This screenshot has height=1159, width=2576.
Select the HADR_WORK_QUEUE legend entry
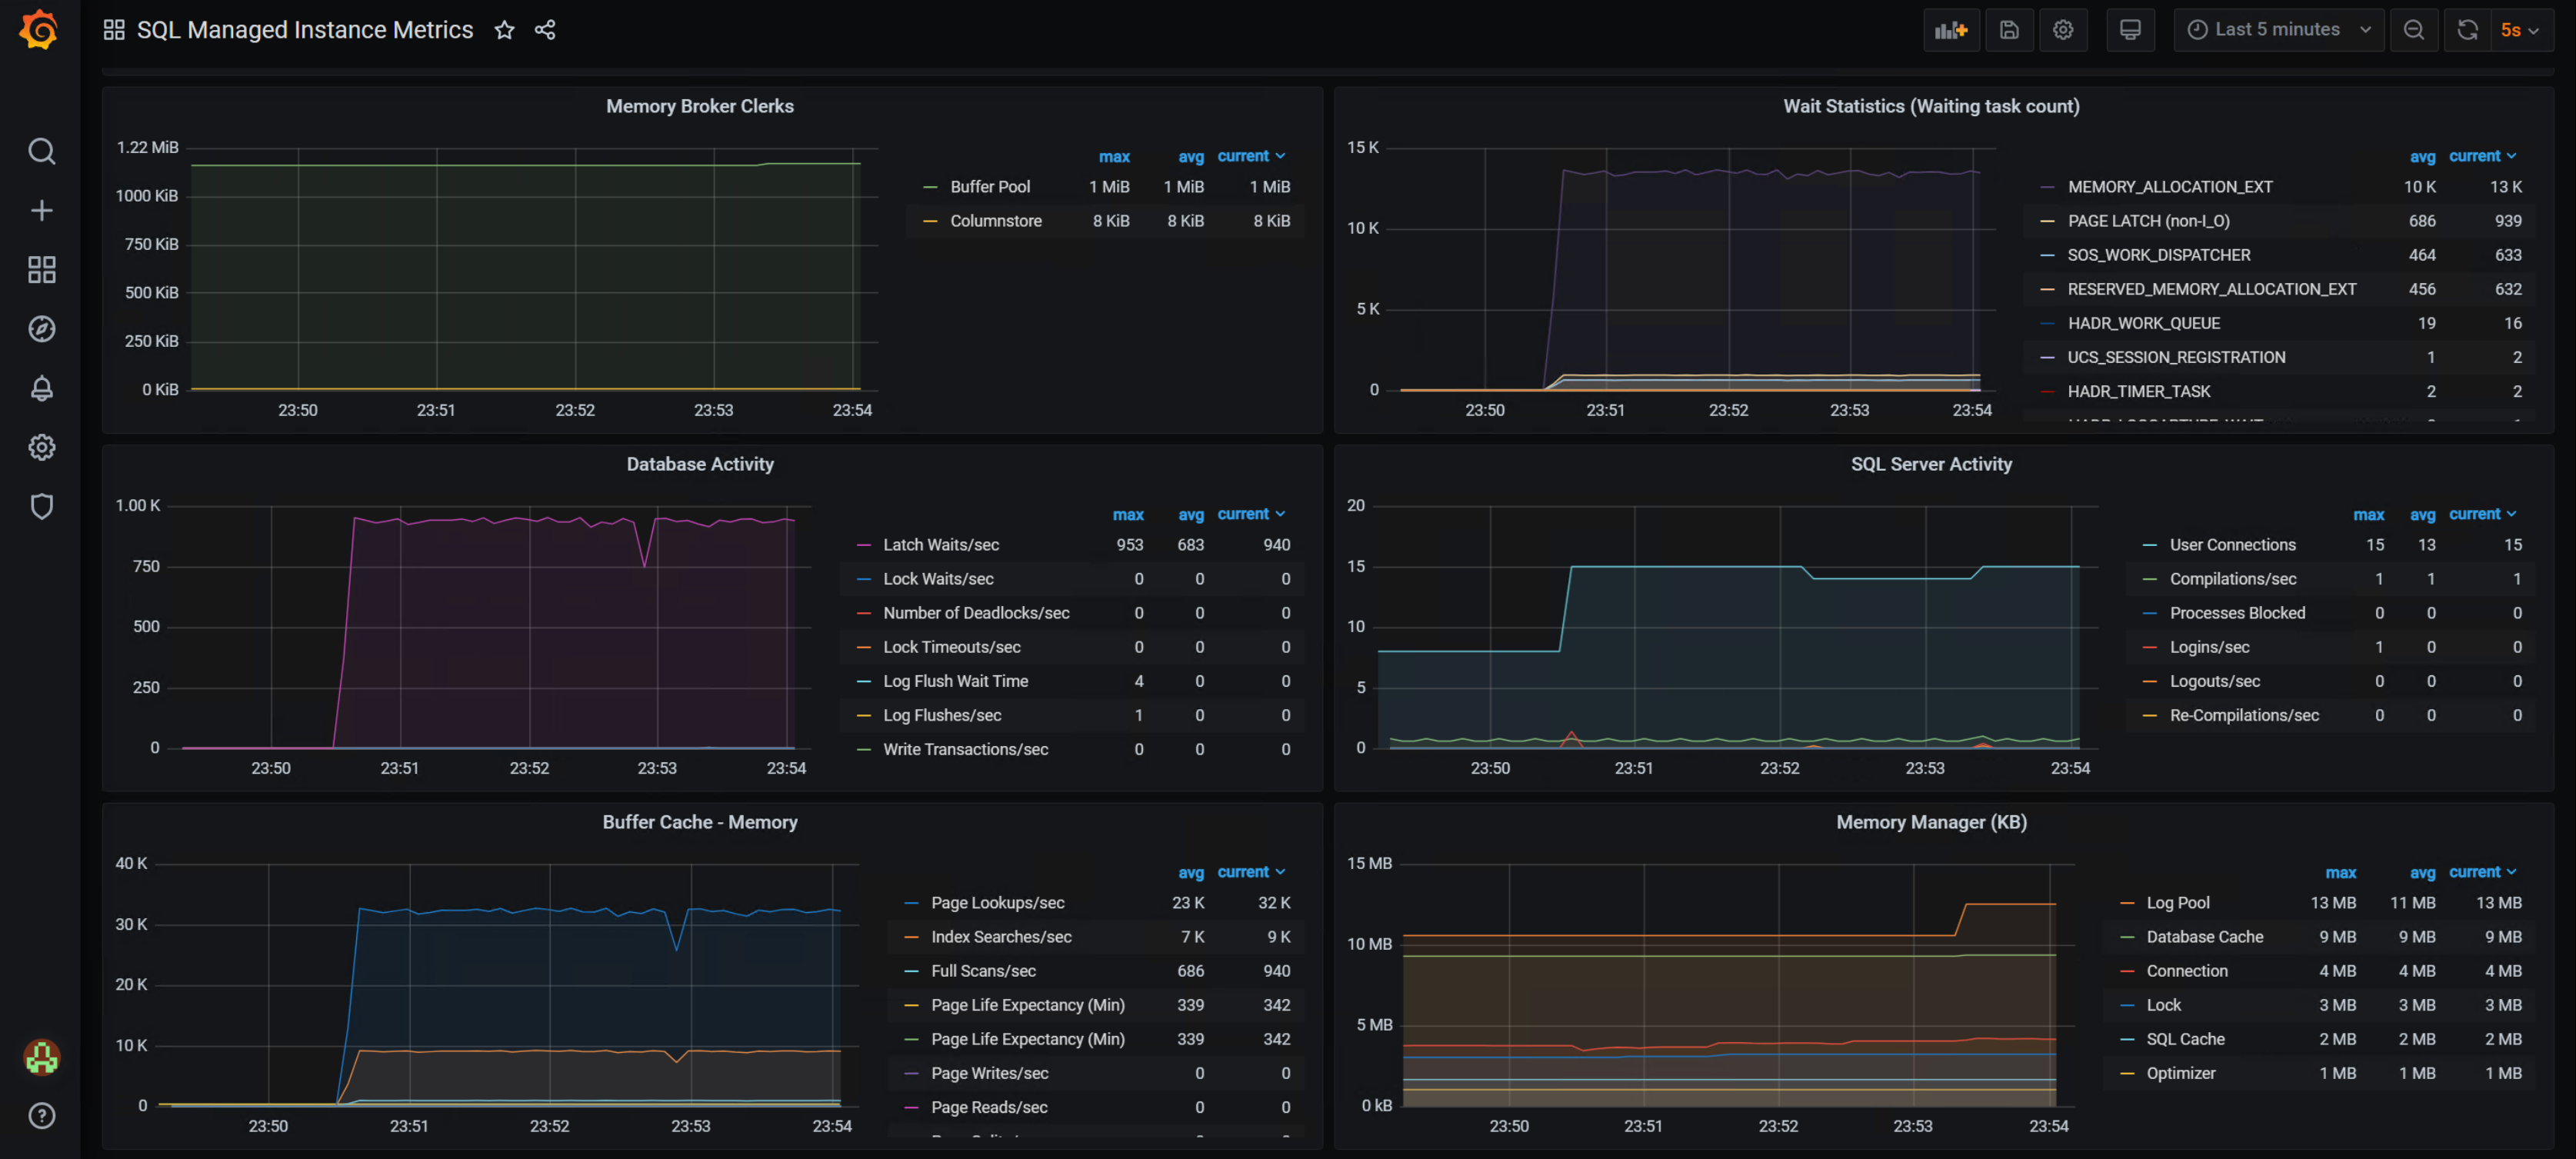click(x=2143, y=323)
